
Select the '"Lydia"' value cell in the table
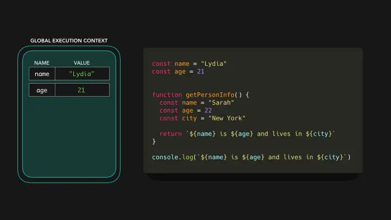click(x=82, y=74)
